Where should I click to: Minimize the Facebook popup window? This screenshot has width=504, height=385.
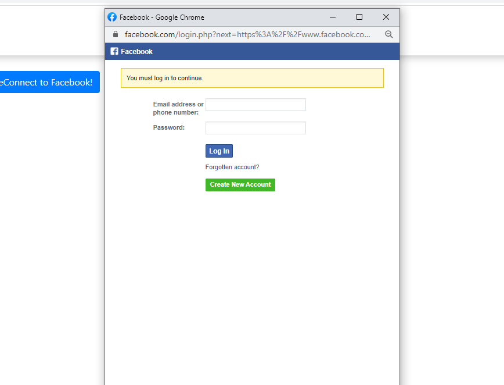click(x=333, y=17)
